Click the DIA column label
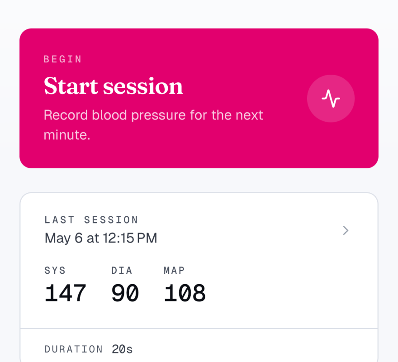The width and height of the screenshot is (398, 362). [x=122, y=270]
